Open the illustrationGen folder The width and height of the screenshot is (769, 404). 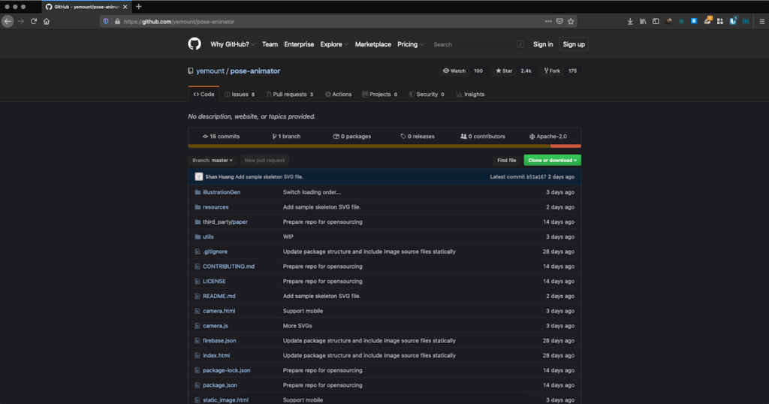[222, 192]
